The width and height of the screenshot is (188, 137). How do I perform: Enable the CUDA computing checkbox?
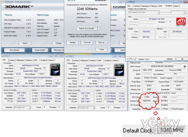153,109
